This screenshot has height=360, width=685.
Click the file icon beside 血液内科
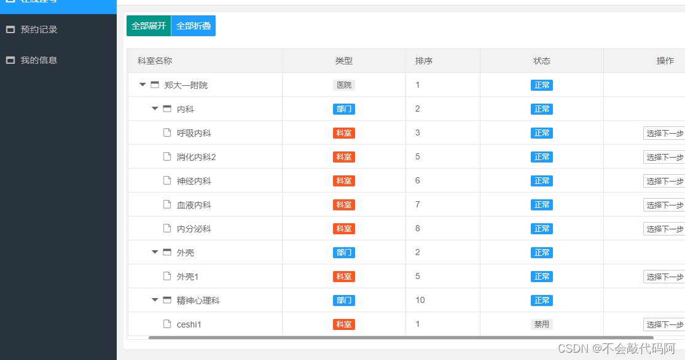coord(167,205)
